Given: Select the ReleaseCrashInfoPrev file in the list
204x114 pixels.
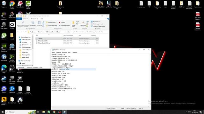Looking at the screenshot, I should coord(67,43).
